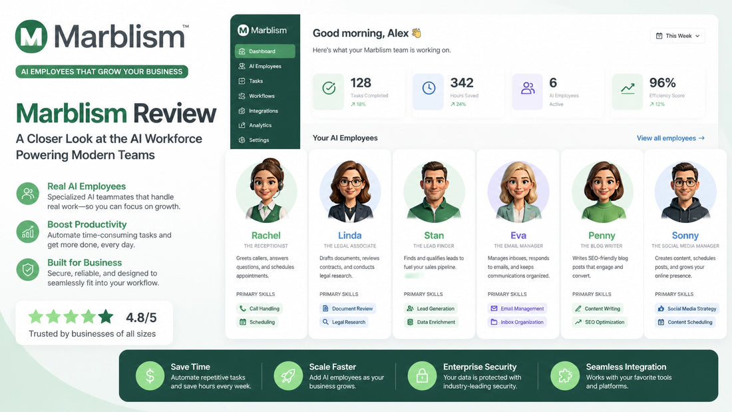Click the Save Time dollar icon
Viewport: 732px width, 412px height.
tap(150, 375)
